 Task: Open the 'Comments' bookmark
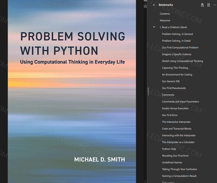(x=168, y=95)
